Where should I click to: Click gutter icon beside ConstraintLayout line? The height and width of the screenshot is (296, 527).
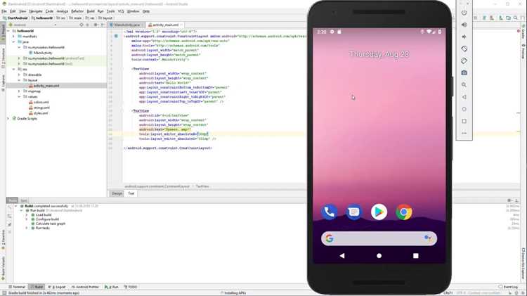tap(116, 36)
